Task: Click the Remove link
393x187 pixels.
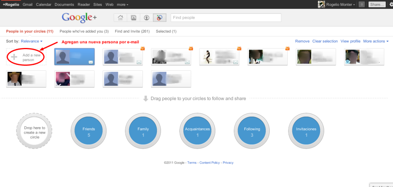Action: point(302,41)
